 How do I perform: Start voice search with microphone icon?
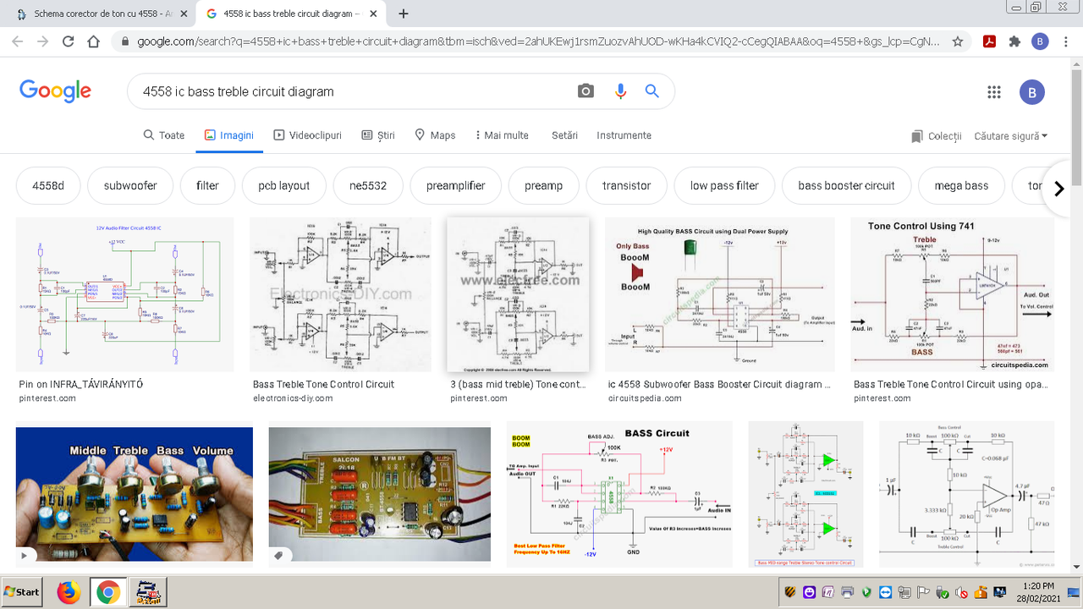click(x=620, y=91)
